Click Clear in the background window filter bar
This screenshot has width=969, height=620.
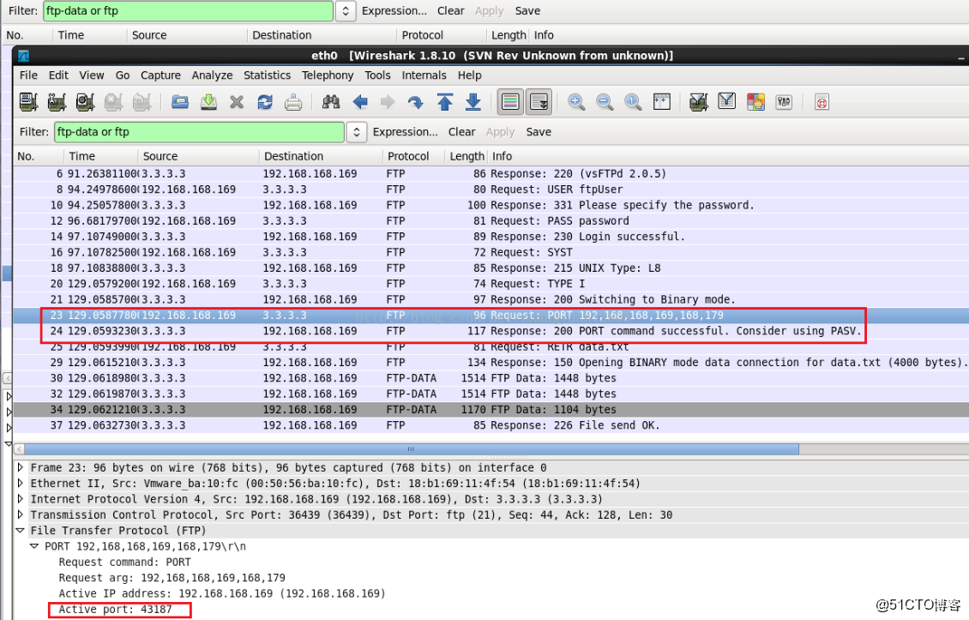pos(450,10)
